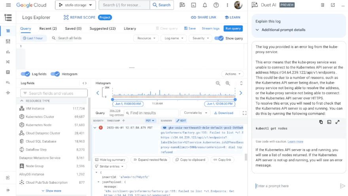
Task: Open the Resource filter dropdown
Action: point(146,38)
